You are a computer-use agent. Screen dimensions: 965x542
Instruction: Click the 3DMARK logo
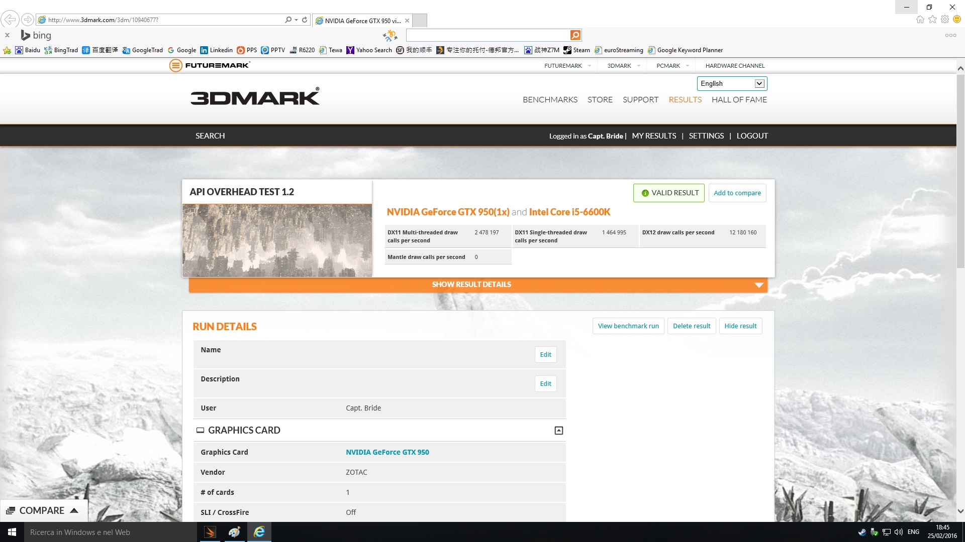click(255, 96)
